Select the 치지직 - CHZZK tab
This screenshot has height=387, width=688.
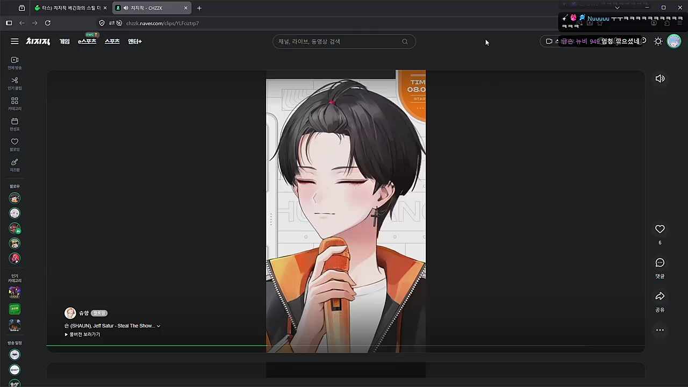pos(152,8)
